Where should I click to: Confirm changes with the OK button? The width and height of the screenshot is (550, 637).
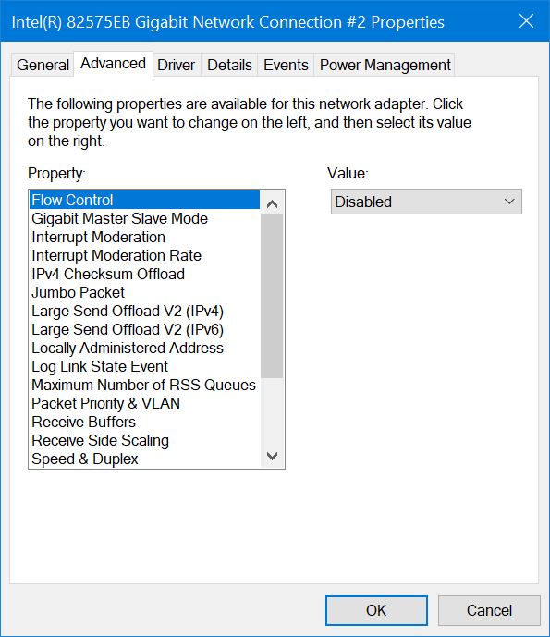click(x=376, y=610)
